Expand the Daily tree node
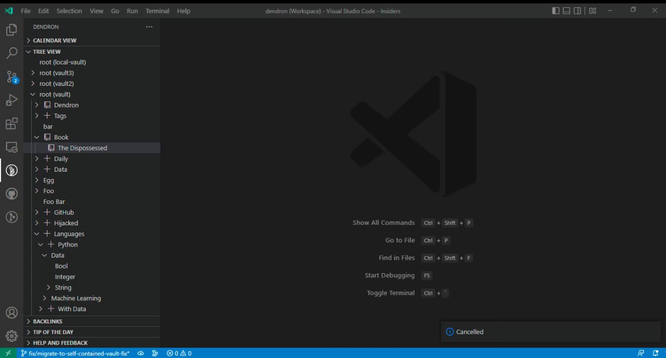This screenshot has width=666, height=358. 36,159
